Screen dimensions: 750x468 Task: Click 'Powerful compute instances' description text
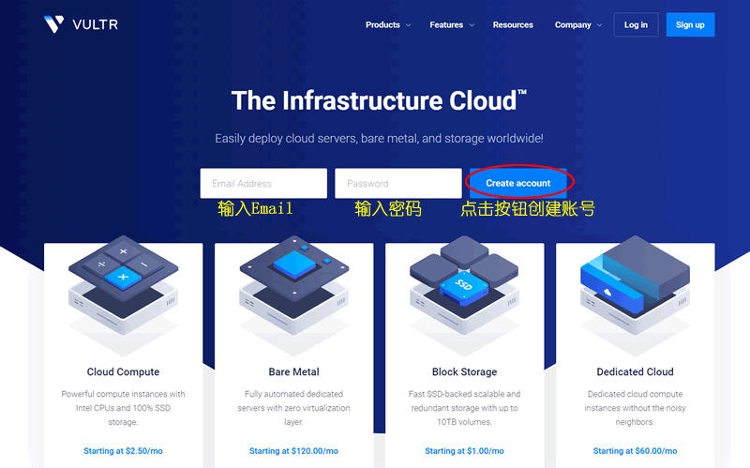click(123, 408)
